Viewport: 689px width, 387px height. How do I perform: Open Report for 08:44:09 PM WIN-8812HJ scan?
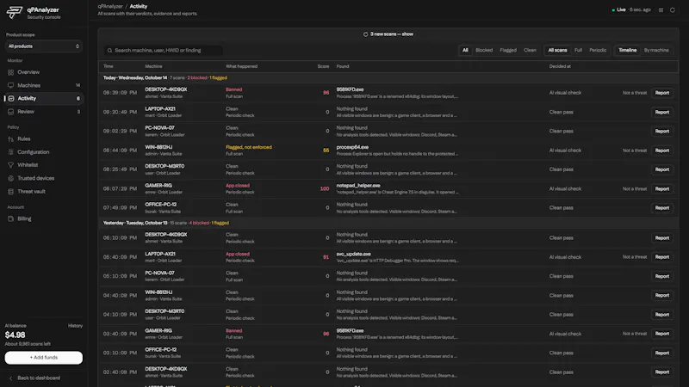tap(661, 150)
